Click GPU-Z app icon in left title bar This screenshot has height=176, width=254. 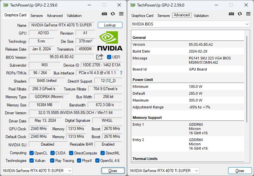pos(6,5)
